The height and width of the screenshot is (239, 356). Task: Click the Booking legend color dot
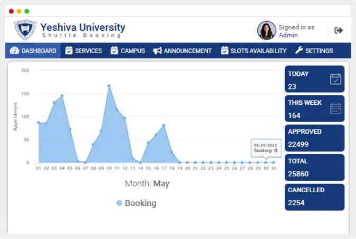point(119,203)
